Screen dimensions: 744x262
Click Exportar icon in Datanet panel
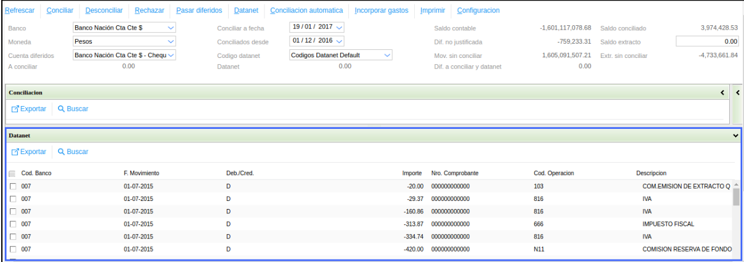pos(15,152)
